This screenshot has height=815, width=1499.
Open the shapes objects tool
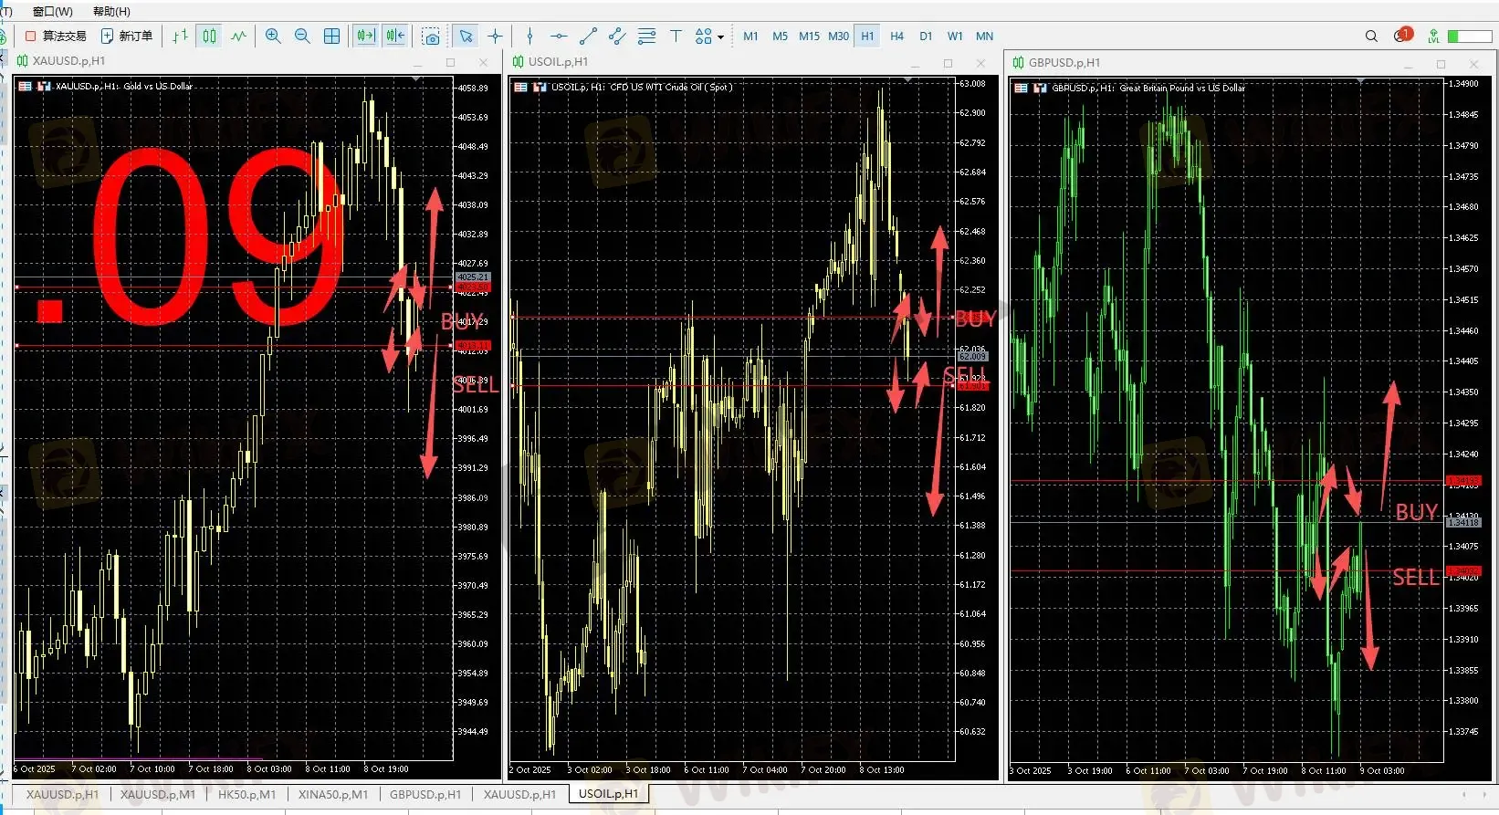pyautogui.click(x=703, y=37)
